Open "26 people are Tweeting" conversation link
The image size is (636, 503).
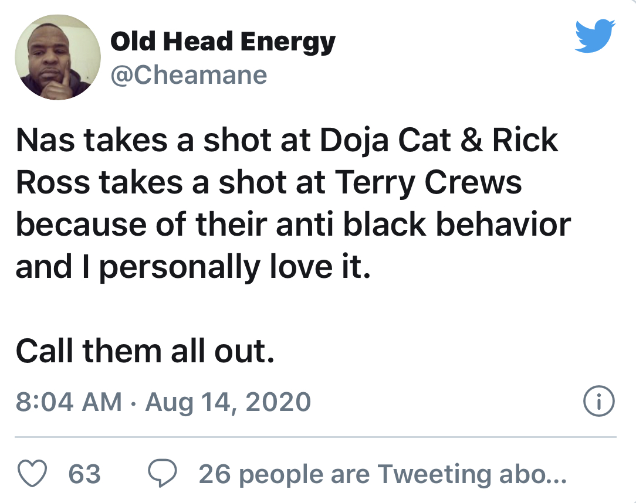[383, 474]
